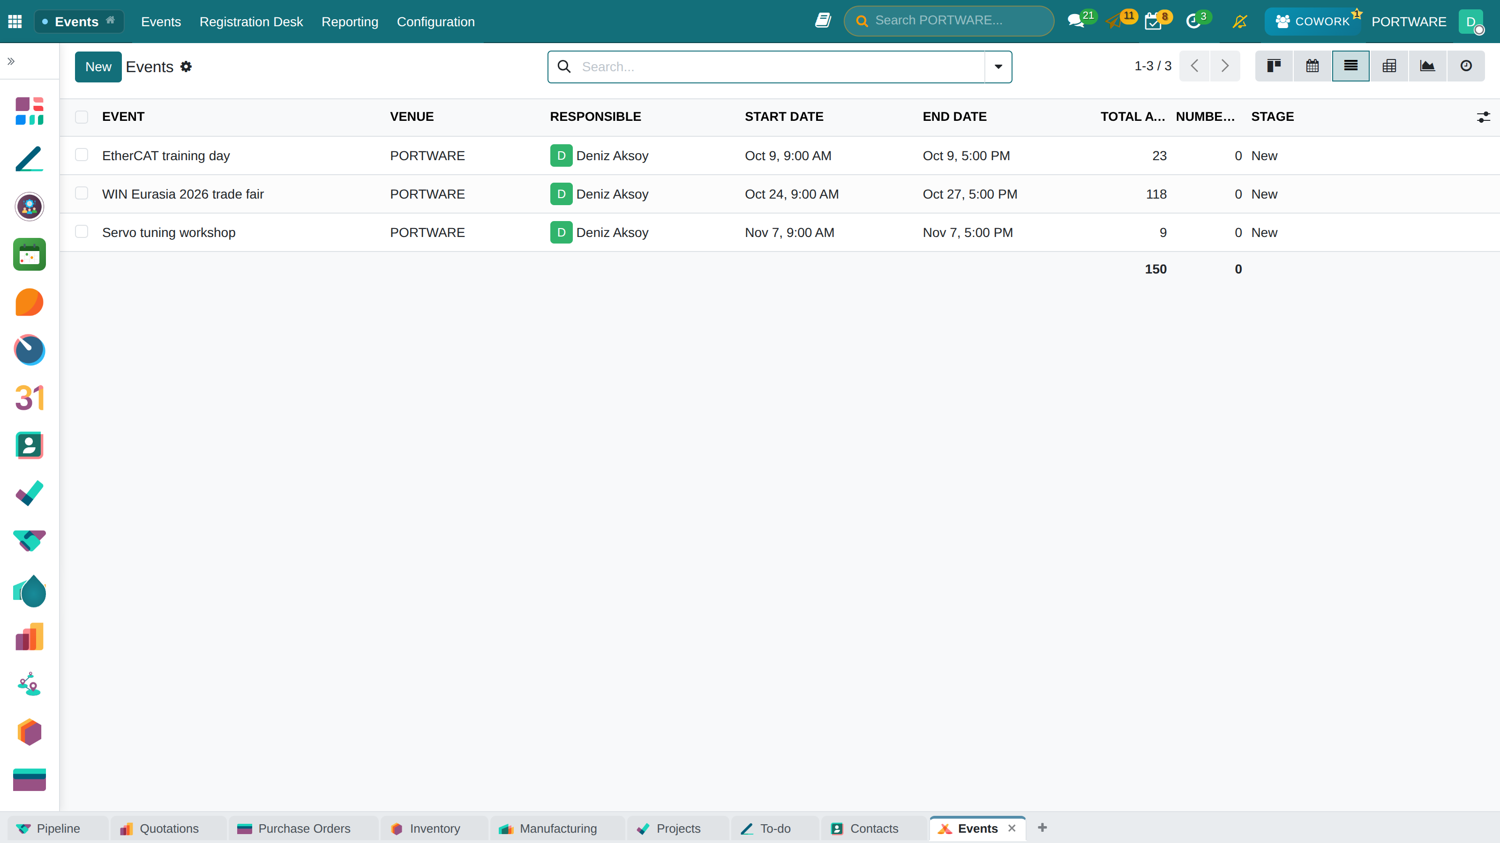Screen dimensions: 1500x843
Task: Check the EtherCAT training day row
Action: [82, 155]
